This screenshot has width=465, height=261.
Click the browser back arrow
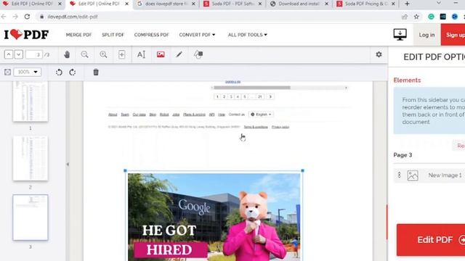click(4, 17)
